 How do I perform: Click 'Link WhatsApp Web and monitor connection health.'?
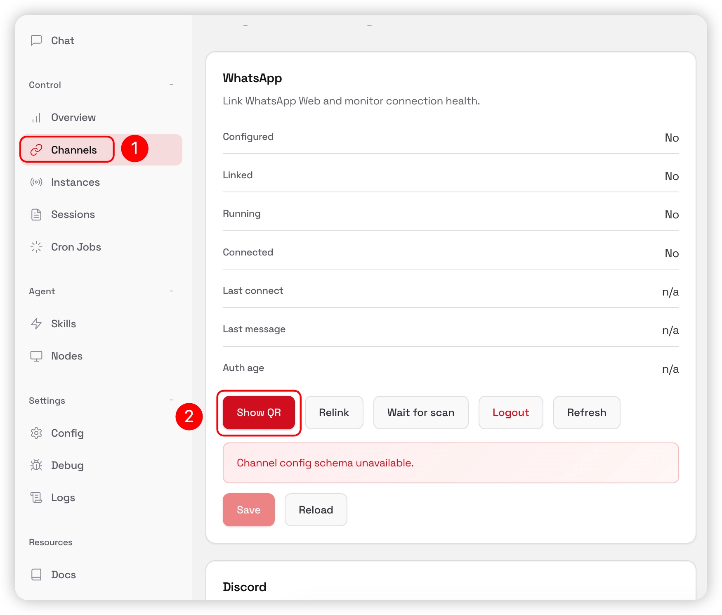coord(352,101)
